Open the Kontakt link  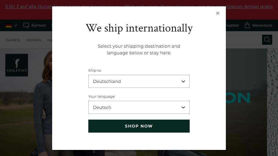39,25
